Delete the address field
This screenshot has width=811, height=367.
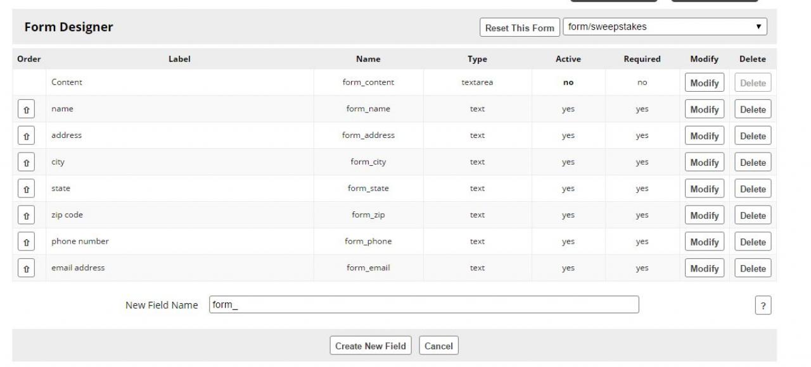[x=753, y=136]
